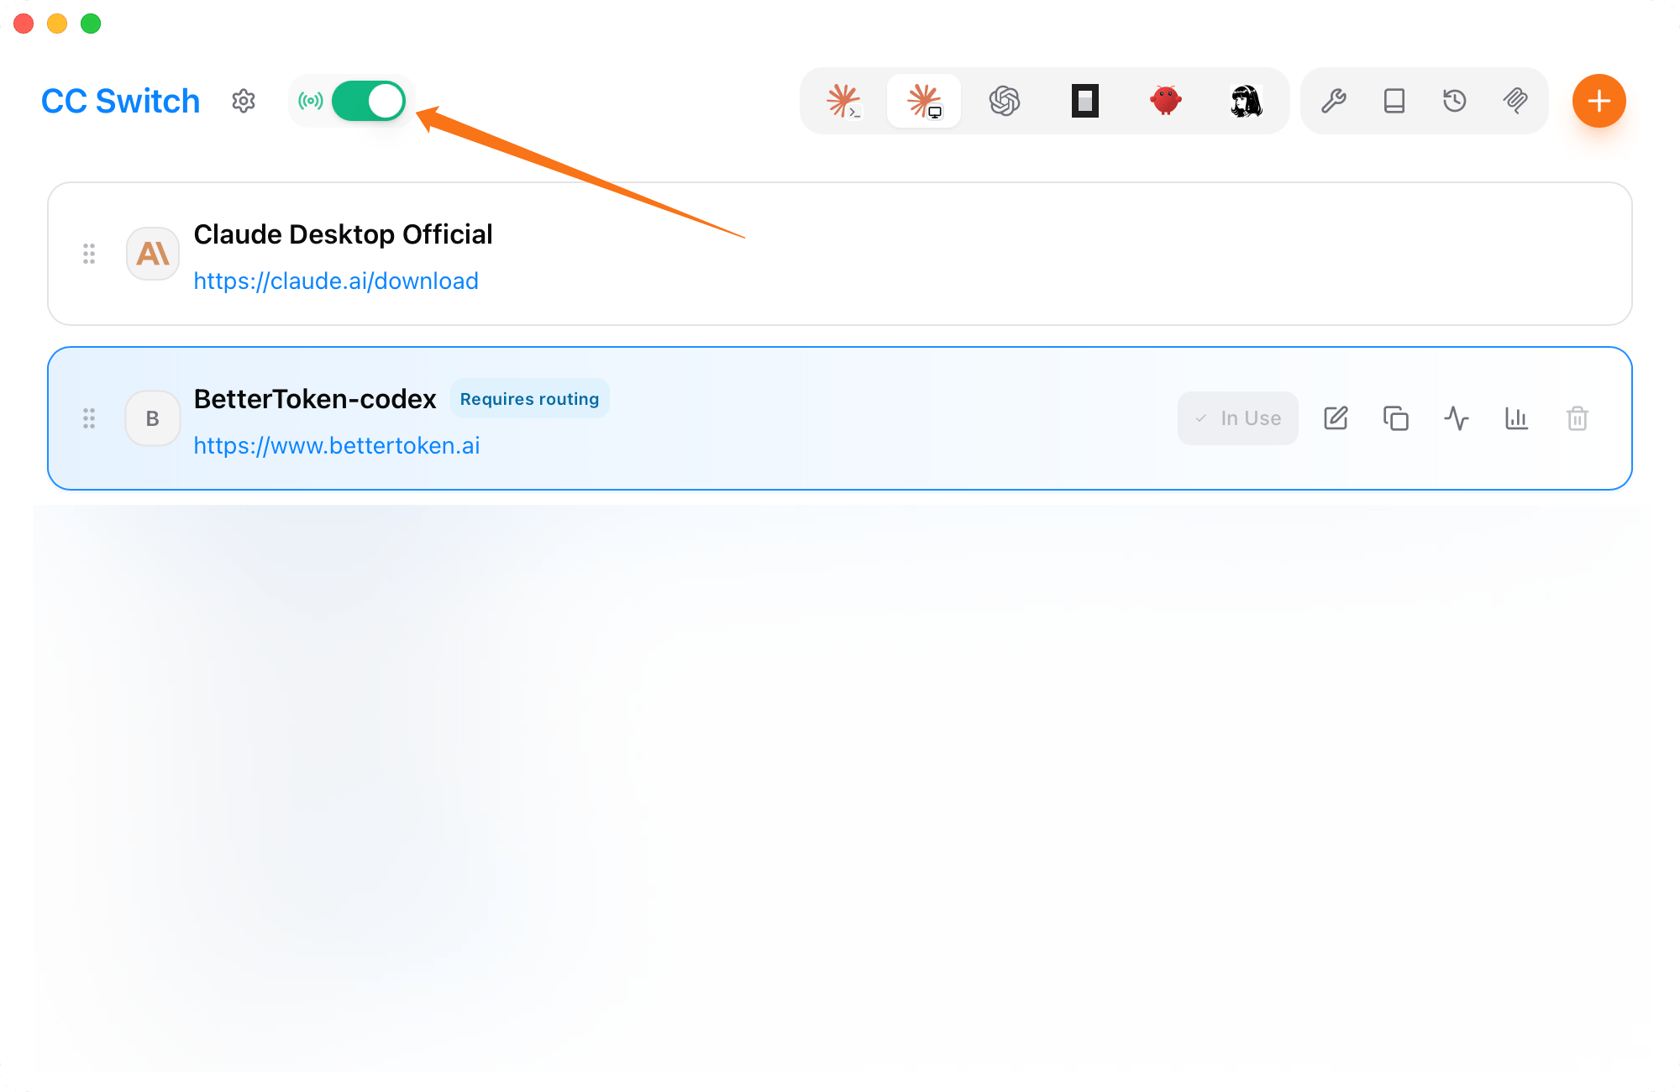Image resolution: width=1680 pixels, height=1092 pixels.
Task: Click the paperclip icon in the toolbar
Action: [x=1515, y=101]
